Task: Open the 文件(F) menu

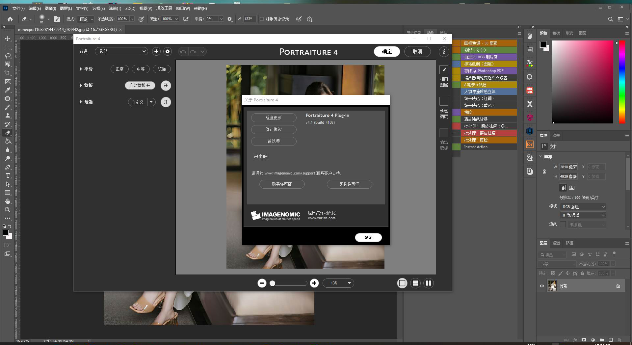Action: 18,8
